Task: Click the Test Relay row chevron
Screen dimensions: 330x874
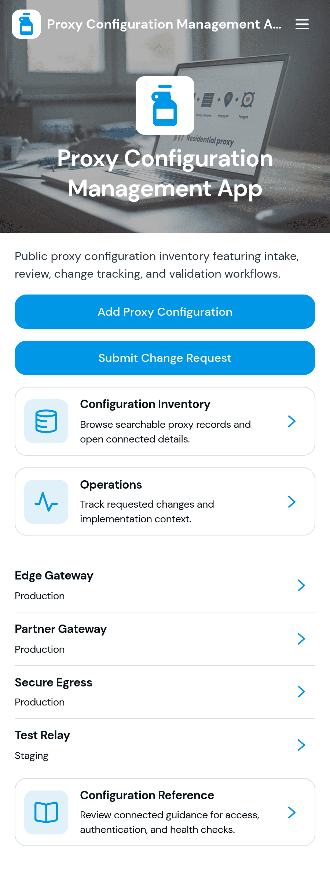Action: (301, 745)
